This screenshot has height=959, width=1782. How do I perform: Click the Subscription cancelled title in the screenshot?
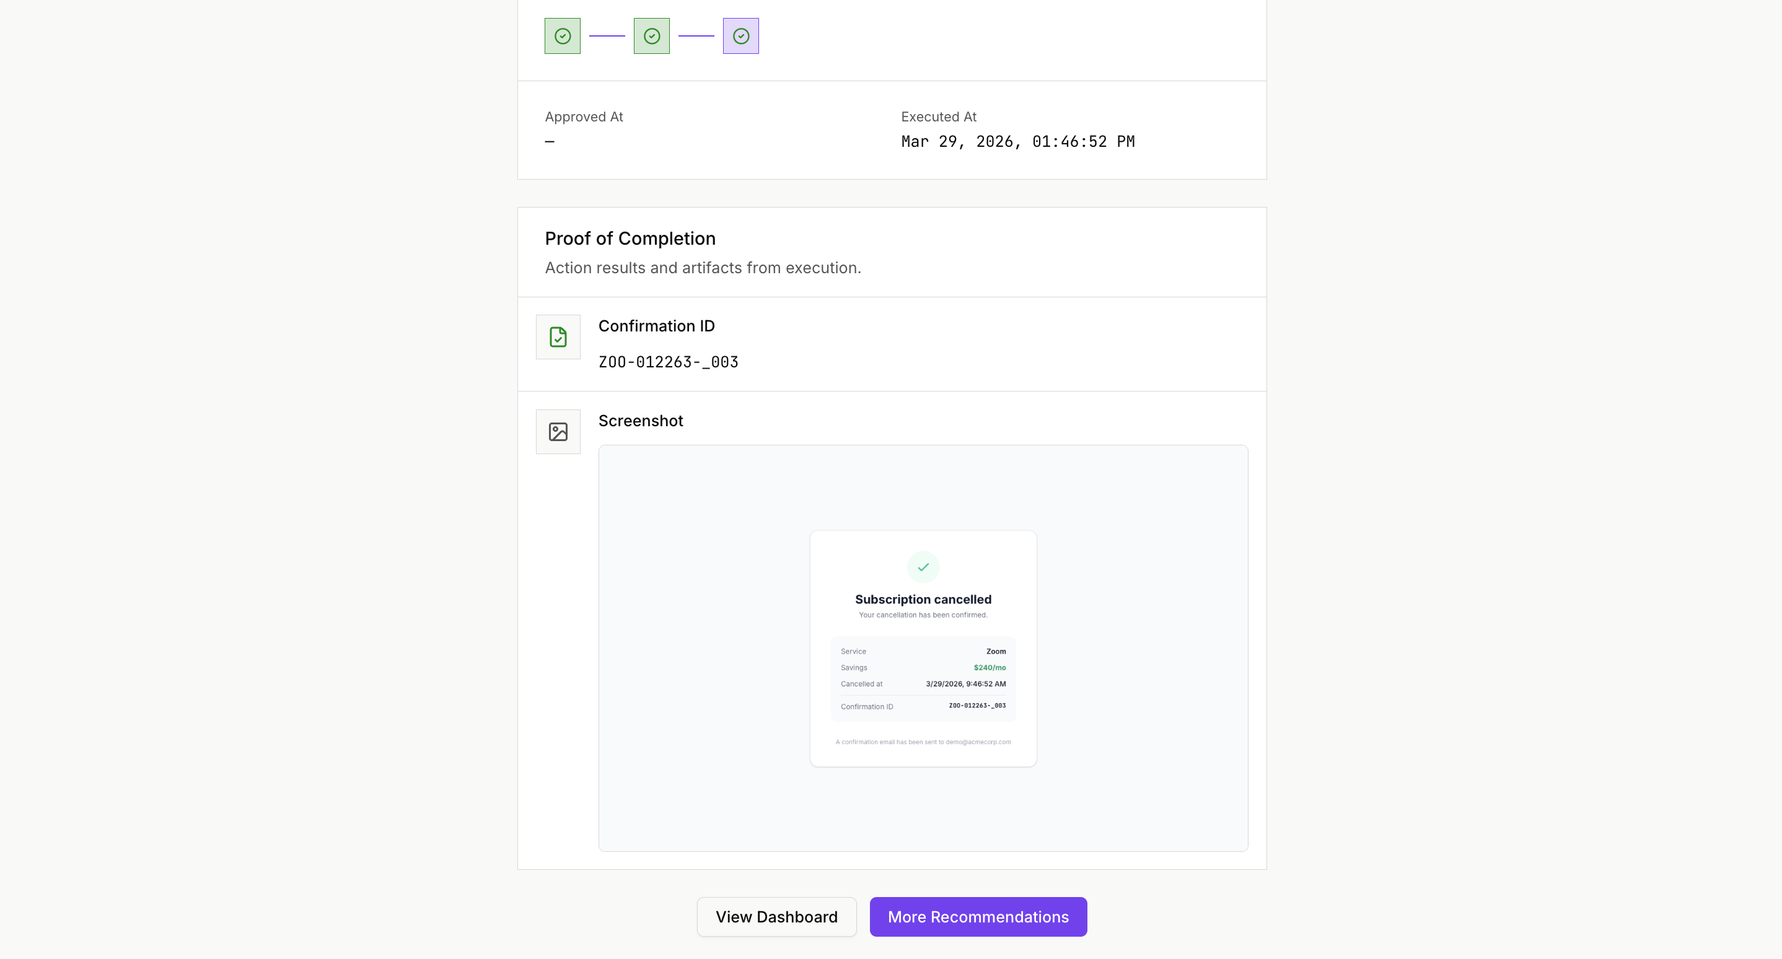tap(923, 600)
